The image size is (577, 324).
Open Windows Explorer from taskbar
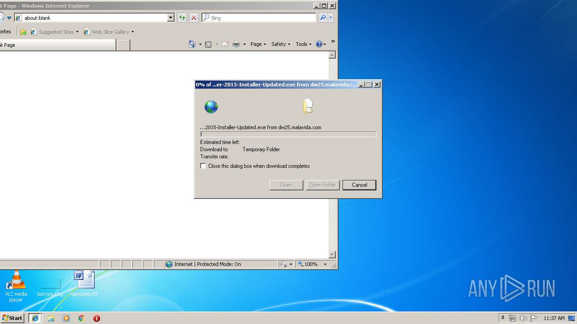(x=51, y=318)
